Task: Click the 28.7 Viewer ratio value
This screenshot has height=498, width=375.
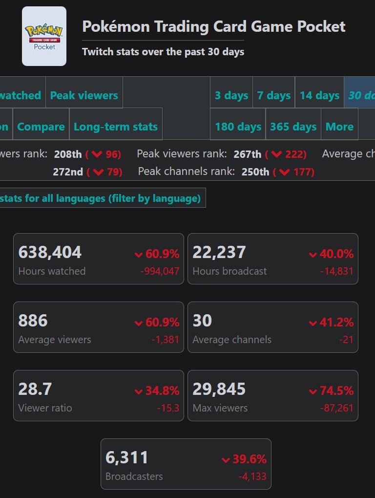Action: pos(35,389)
